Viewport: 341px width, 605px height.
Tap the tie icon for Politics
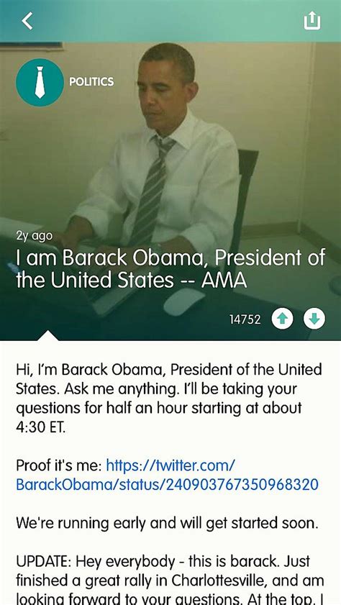pos(40,82)
